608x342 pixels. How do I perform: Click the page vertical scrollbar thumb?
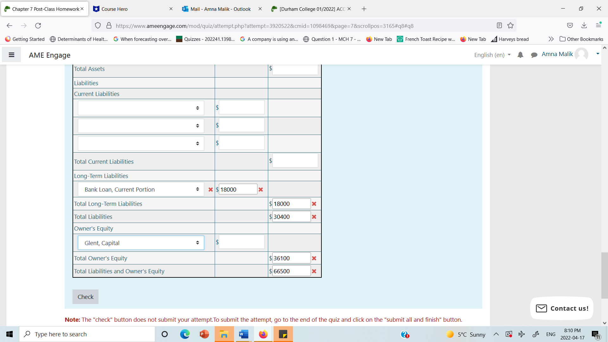(x=604, y=275)
